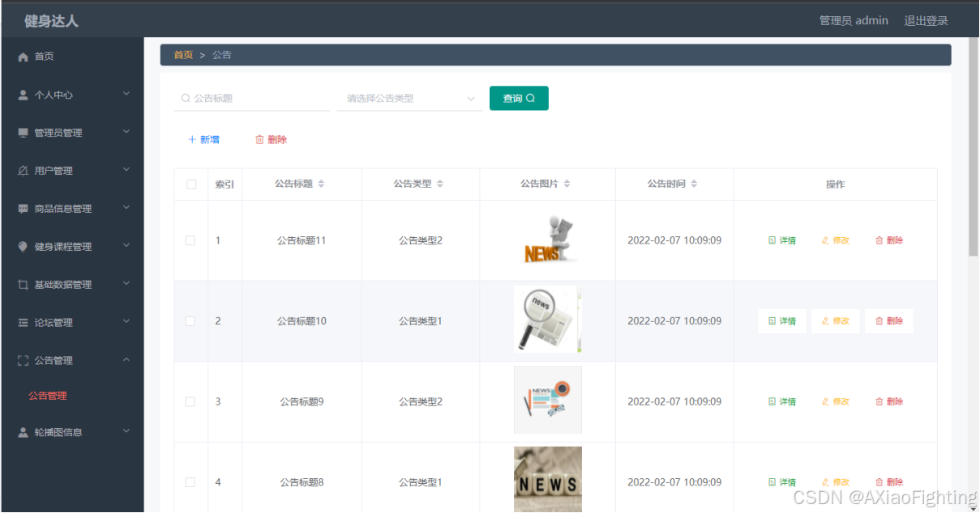Click the 健身达人 logo title
Image resolution: width=980 pixels, height=513 pixels.
click(x=51, y=21)
